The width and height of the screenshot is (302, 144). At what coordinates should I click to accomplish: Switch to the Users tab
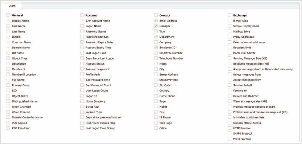(x=12, y=6)
